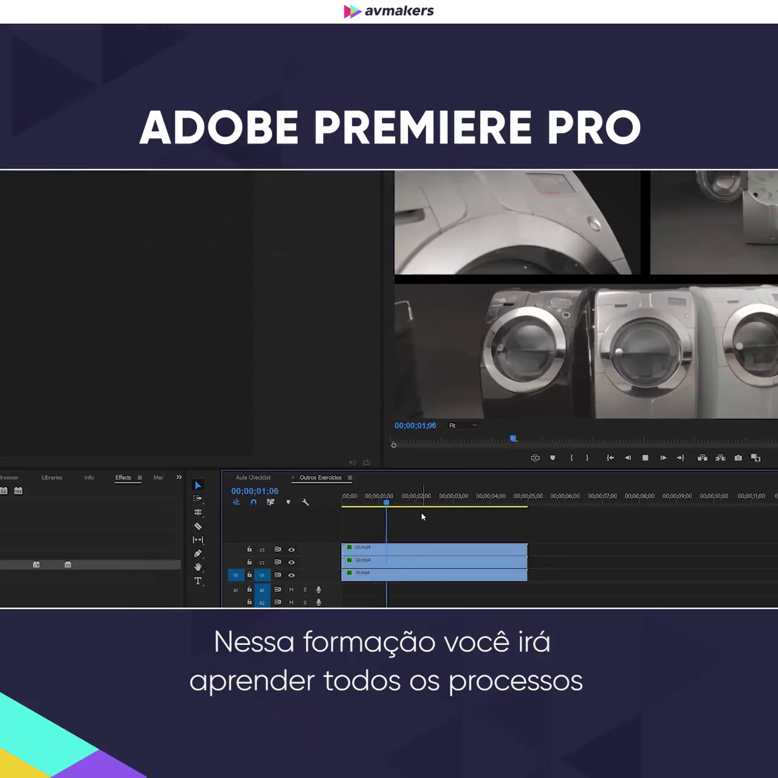
Task: Click Mark In bracket in Program Monitor
Action: pyautogui.click(x=571, y=458)
